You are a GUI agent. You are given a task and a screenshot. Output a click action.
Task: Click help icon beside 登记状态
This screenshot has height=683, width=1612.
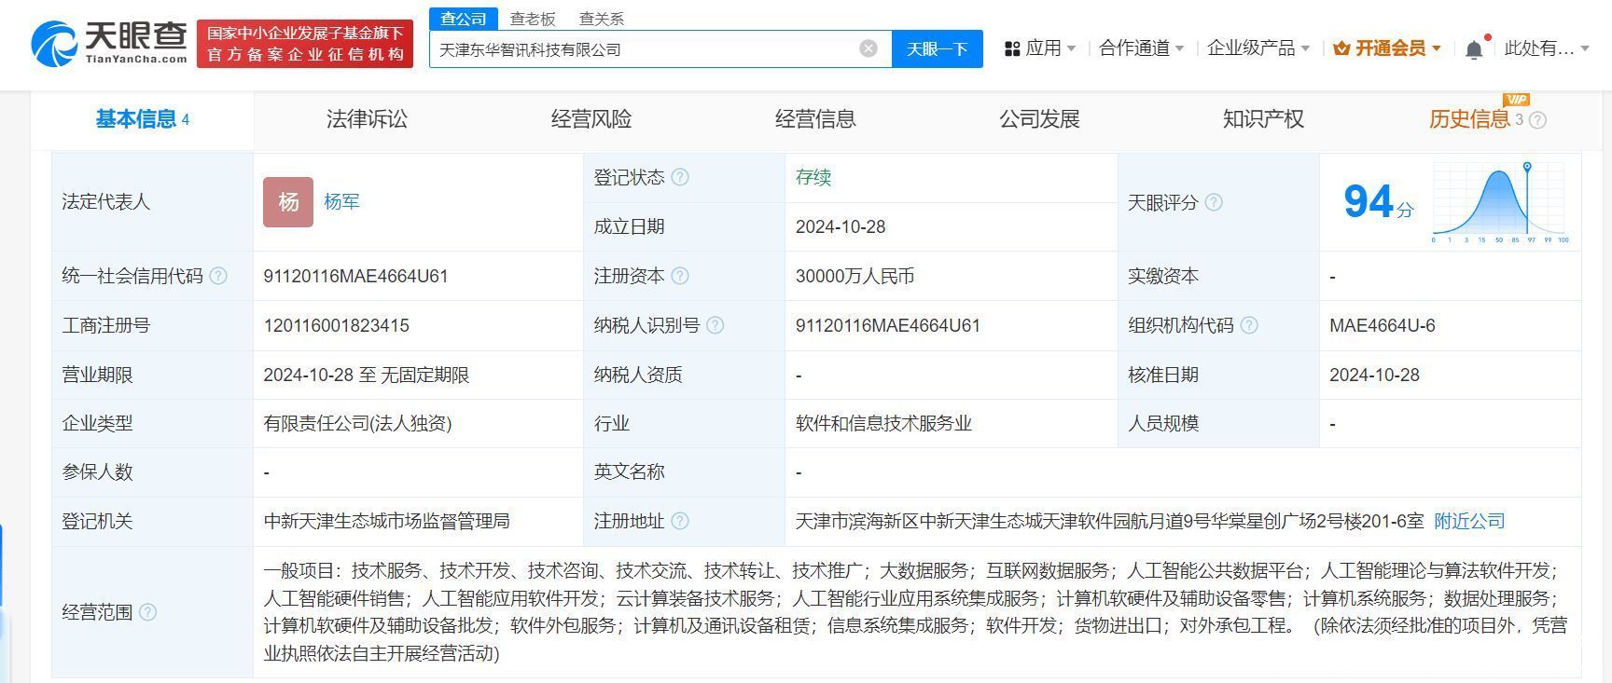point(680,177)
